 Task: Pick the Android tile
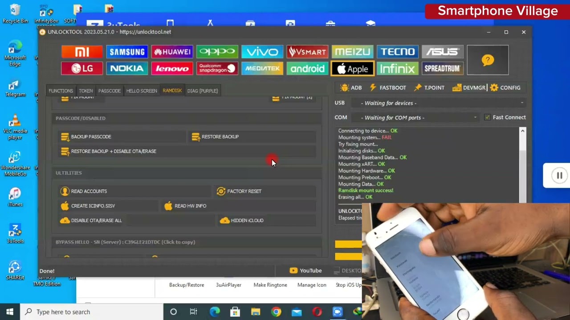pyautogui.click(x=307, y=68)
